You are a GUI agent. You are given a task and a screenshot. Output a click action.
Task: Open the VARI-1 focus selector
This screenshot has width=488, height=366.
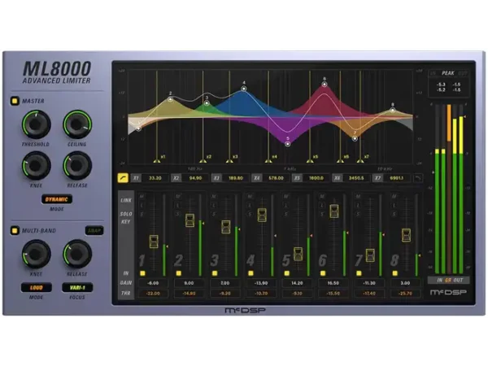coord(77,288)
